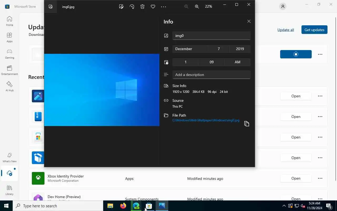This screenshot has width=337, height=211.
Task: Change the day field showing 7
Action: [219, 49]
